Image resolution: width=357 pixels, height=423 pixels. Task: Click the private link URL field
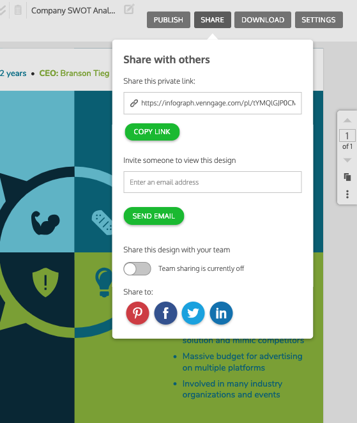point(213,104)
